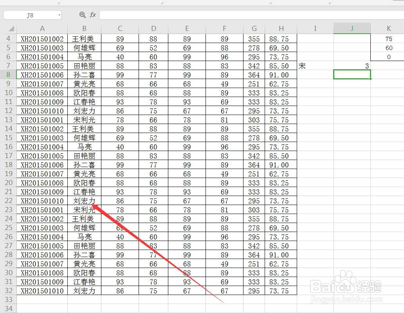Select column A header

pyautogui.click(x=42, y=28)
